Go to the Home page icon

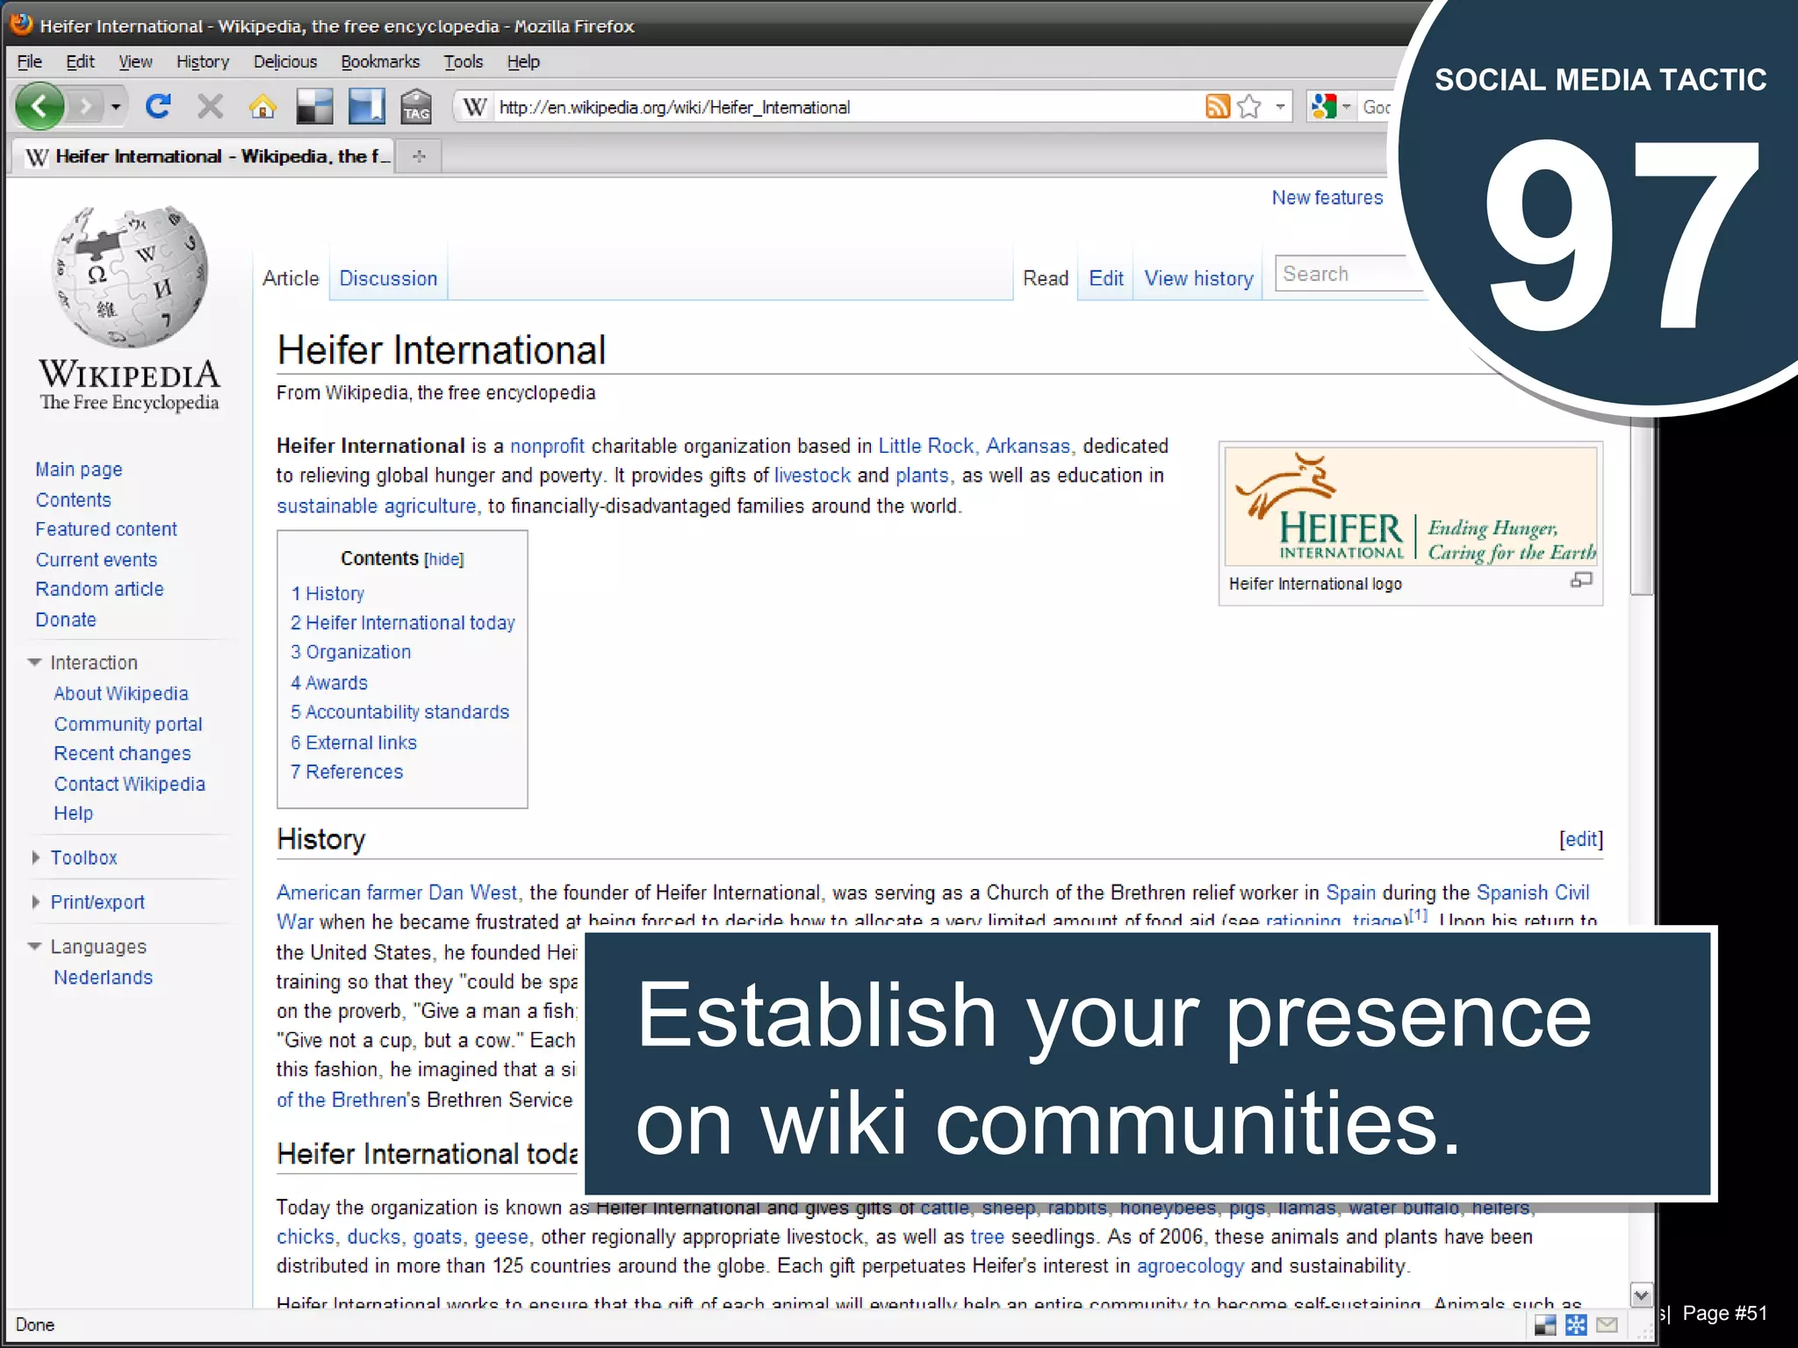(262, 107)
